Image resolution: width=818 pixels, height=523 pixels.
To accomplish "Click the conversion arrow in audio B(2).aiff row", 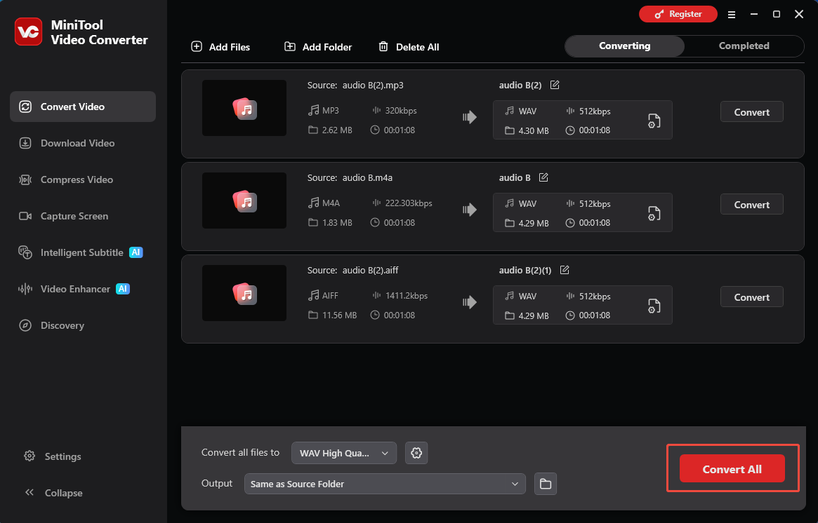I will click(x=470, y=302).
